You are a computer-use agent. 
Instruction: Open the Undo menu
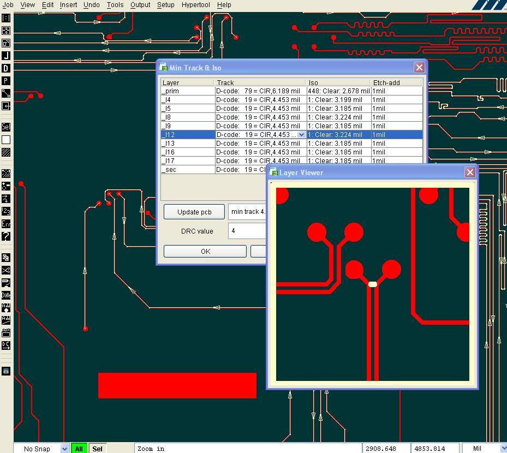[x=92, y=5]
